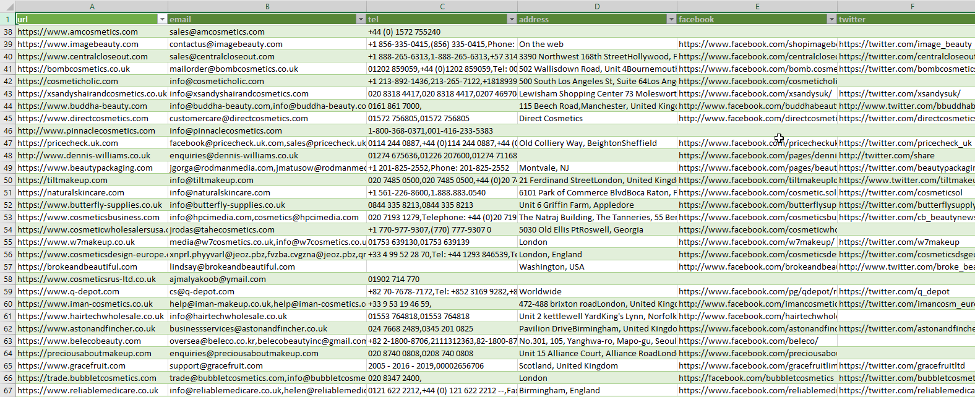975x397 pixels.
Task: Select column A header
Action: (x=92, y=6)
